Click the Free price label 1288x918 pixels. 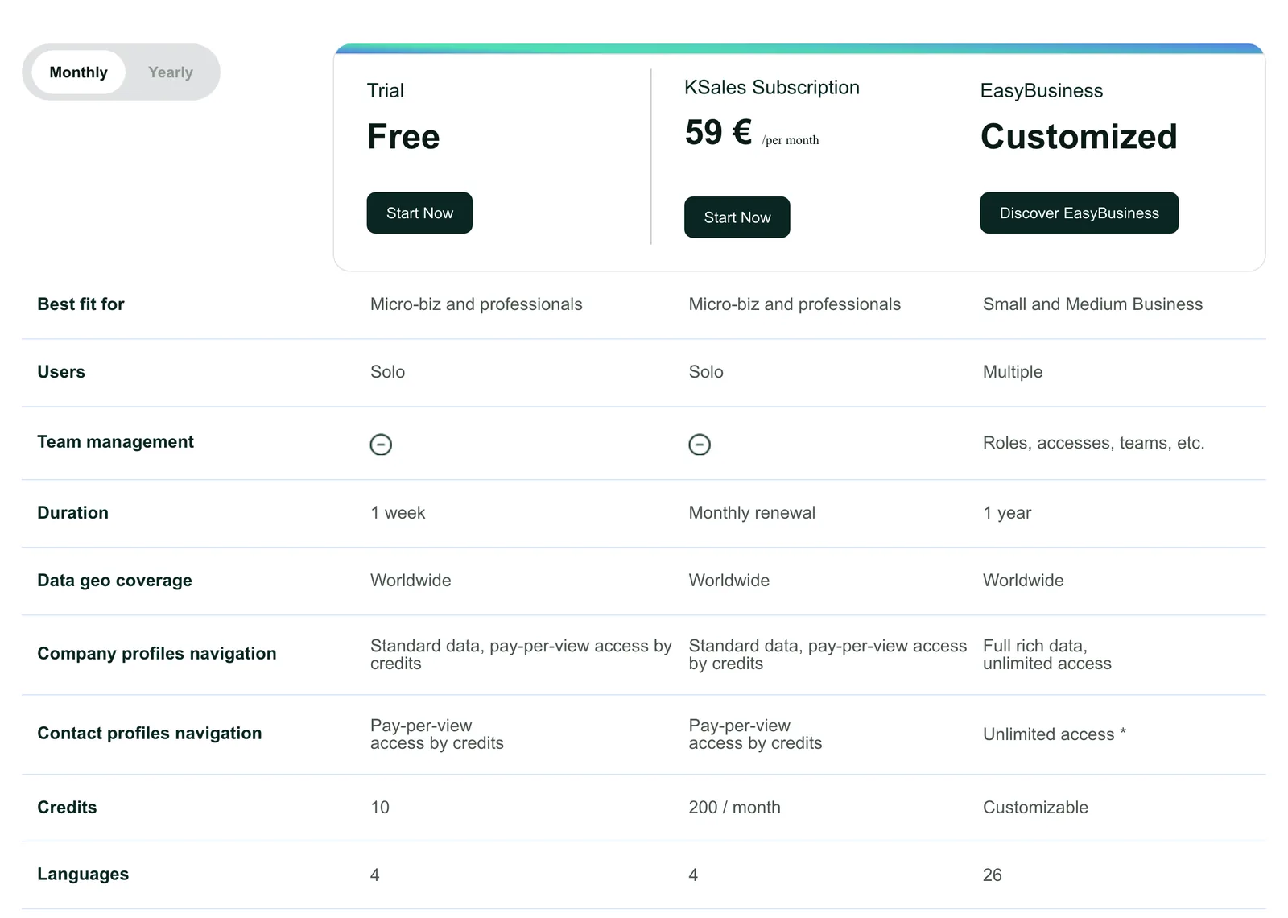click(403, 137)
